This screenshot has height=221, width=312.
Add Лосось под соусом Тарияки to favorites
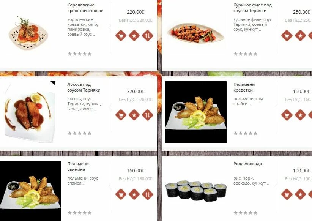tap(134, 115)
